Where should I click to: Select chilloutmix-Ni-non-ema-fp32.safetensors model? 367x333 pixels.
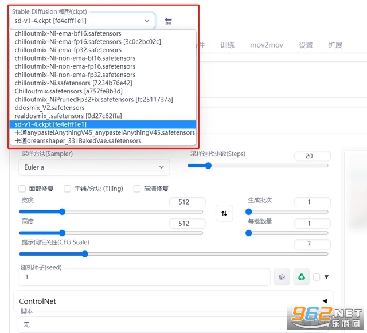point(103,75)
